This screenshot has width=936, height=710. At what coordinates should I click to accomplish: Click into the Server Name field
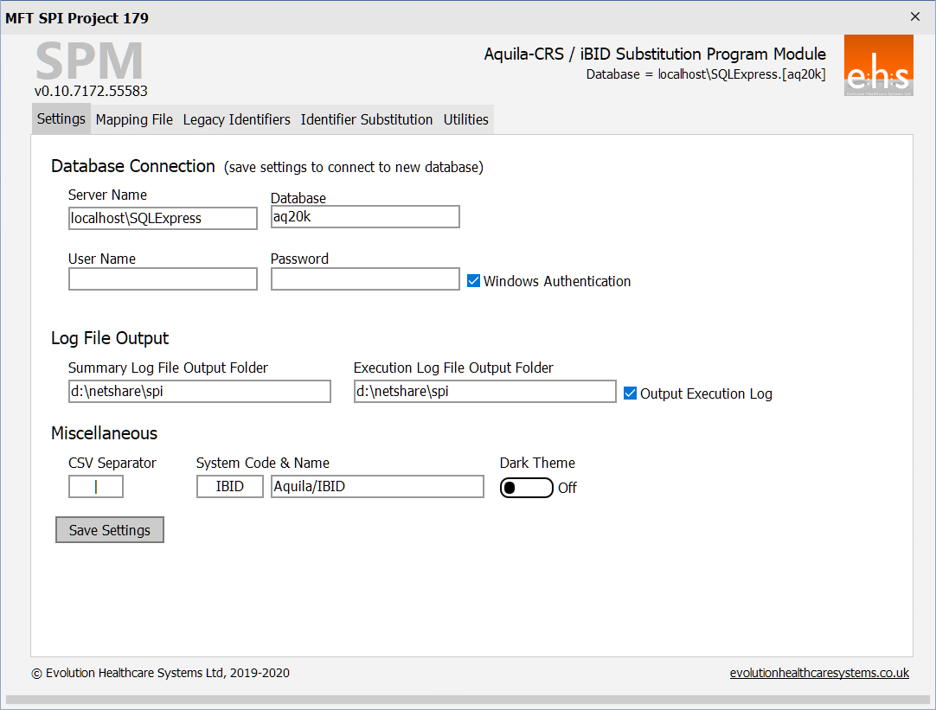tap(163, 218)
